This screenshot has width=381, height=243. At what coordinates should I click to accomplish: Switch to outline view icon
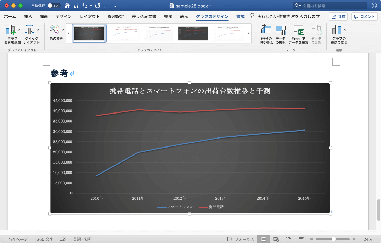289,239
